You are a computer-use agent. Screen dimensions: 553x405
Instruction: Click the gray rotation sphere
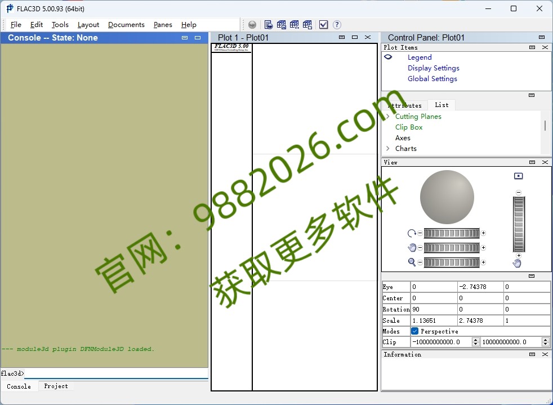click(447, 197)
